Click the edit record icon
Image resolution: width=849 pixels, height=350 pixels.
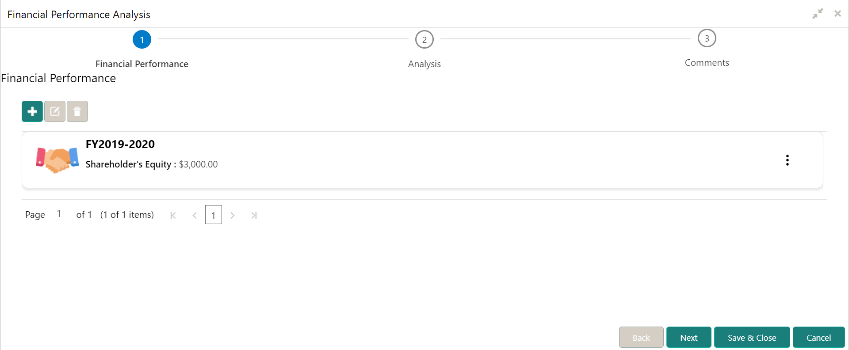point(54,111)
